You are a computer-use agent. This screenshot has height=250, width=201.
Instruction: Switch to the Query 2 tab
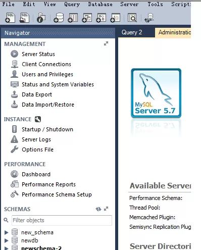pos(132,32)
